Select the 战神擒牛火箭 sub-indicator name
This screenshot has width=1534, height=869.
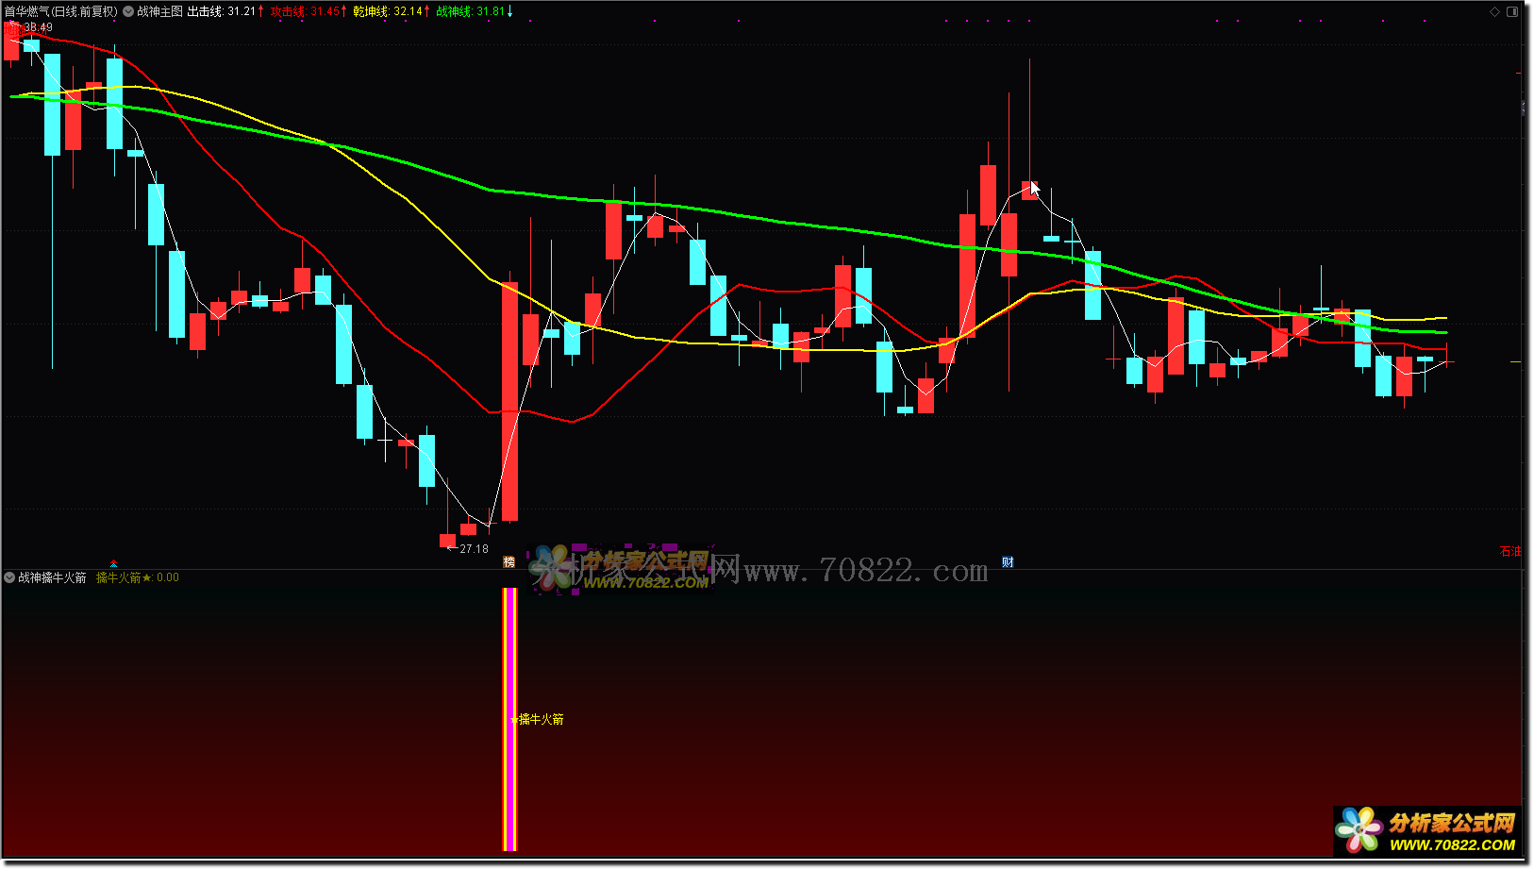pos(52,577)
